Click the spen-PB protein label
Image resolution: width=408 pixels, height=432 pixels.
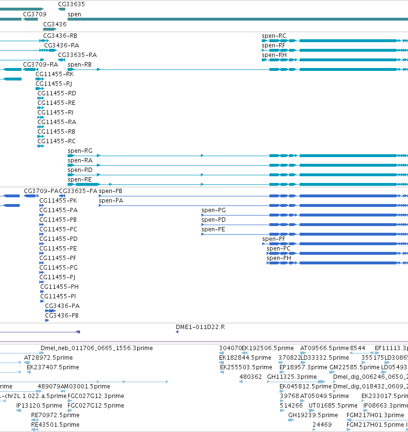click(111, 191)
